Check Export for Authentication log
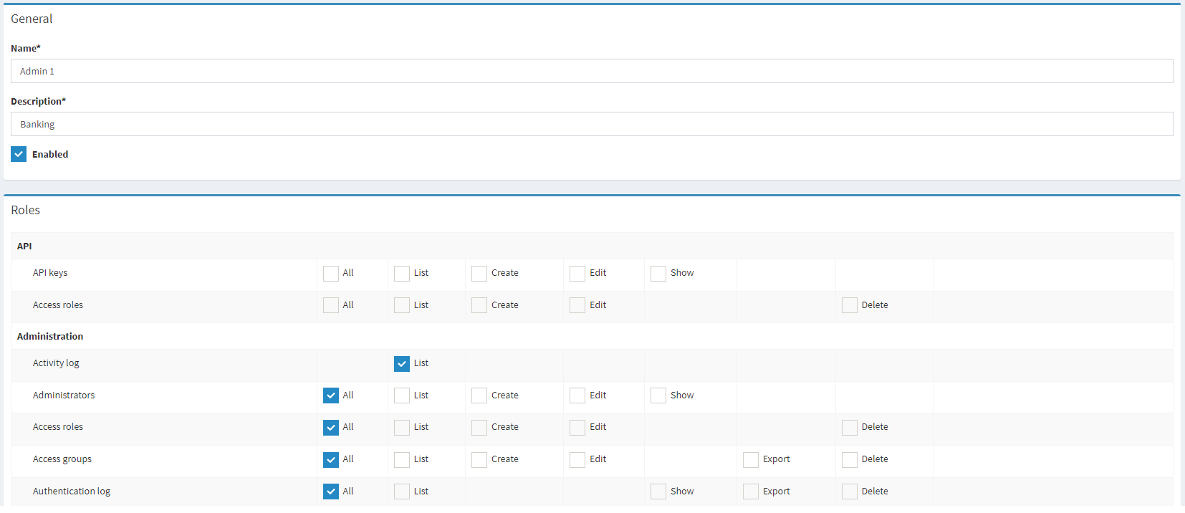The image size is (1185, 513). pyautogui.click(x=751, y=492)
